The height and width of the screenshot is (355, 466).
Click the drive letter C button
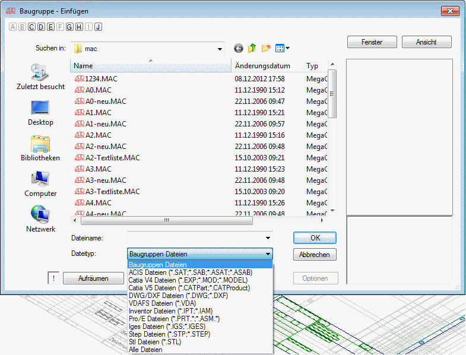point(31,27)
